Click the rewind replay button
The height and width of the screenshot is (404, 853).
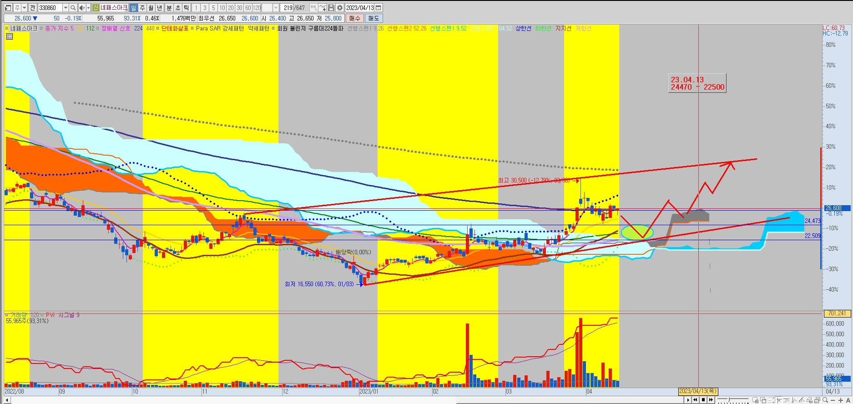(695, 399)
